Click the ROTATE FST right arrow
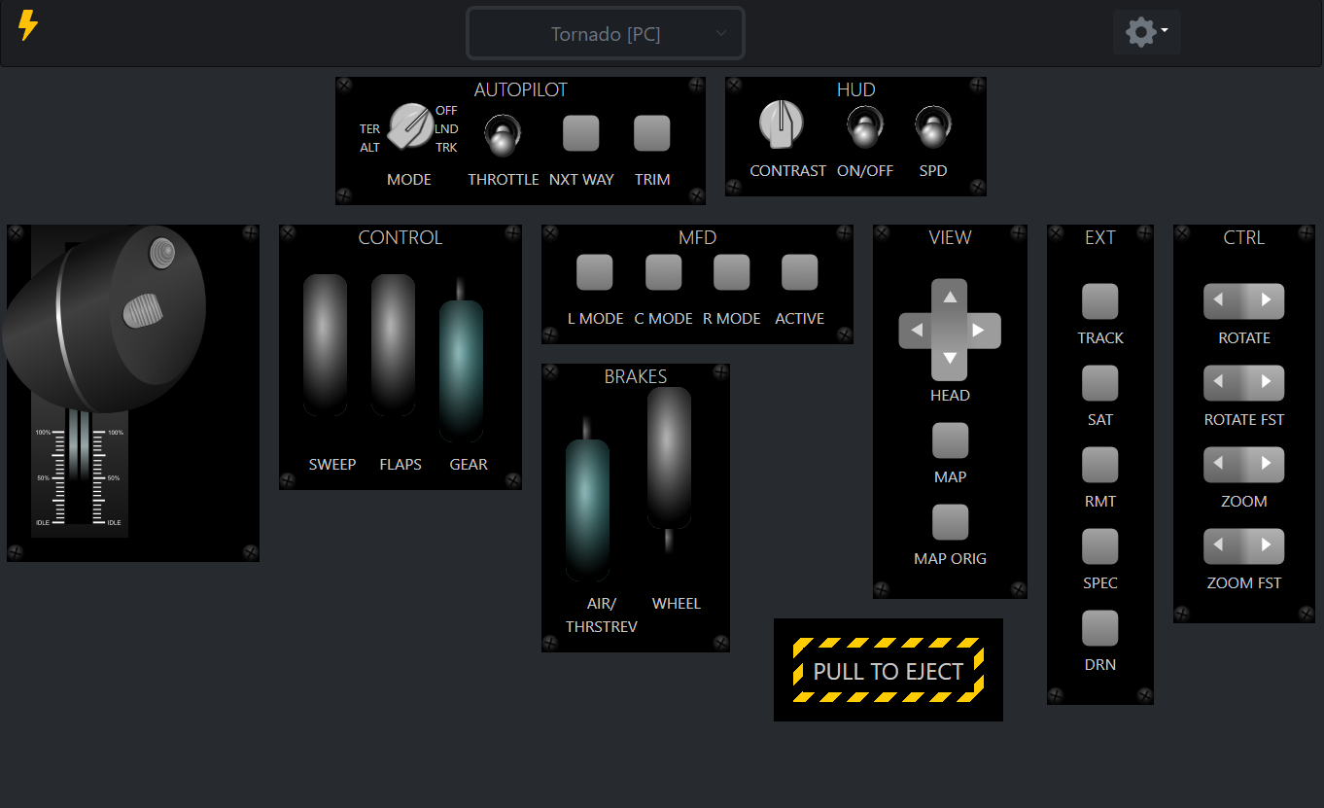This screenshot has width=1324, height=808. pyautogui.click(x=1266, y=383)
